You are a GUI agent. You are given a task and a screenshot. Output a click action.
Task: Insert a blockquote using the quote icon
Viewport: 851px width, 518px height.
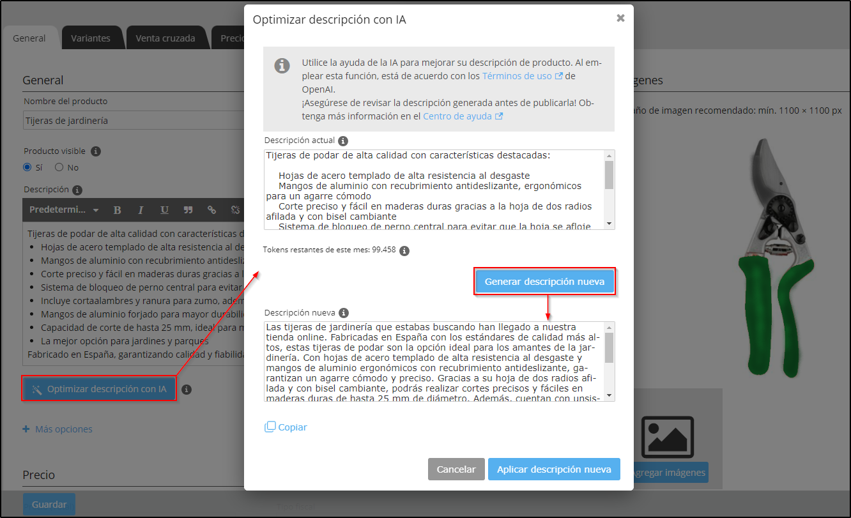click(x=188, y=209)
